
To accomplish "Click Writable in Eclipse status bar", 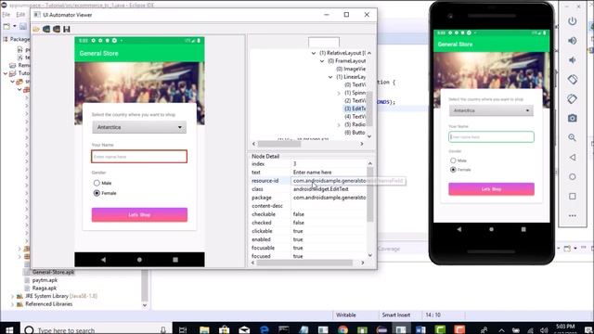I will (346, 315).
